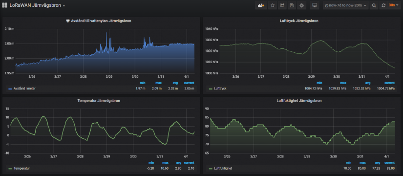Click the Add panel icon
This screenshot has height=176, width=403.
coord(261,5)
